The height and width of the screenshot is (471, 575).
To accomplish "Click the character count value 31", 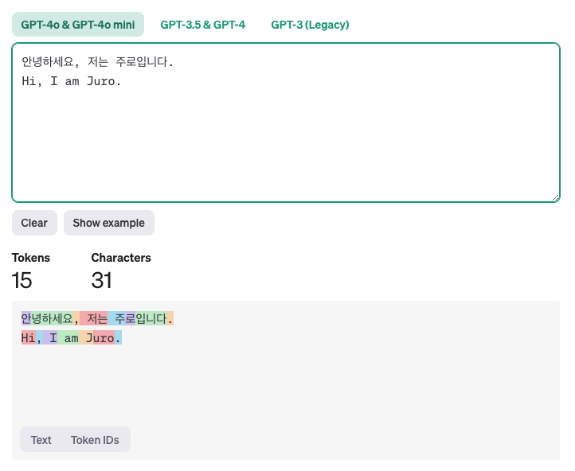I will pyautogui.click(x=101, y=280).
